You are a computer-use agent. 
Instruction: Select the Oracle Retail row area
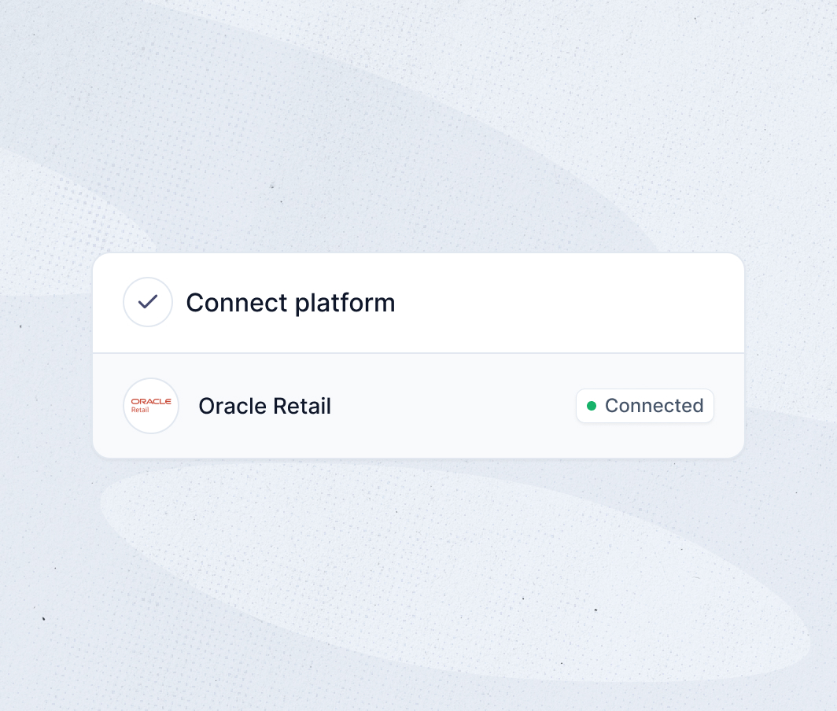click(418, 406)
